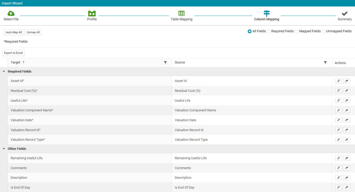Clear Valuation Record Id mapping with eraser
Image resolution: width=355 pixels, height=192 pixels.
[346, 130]
